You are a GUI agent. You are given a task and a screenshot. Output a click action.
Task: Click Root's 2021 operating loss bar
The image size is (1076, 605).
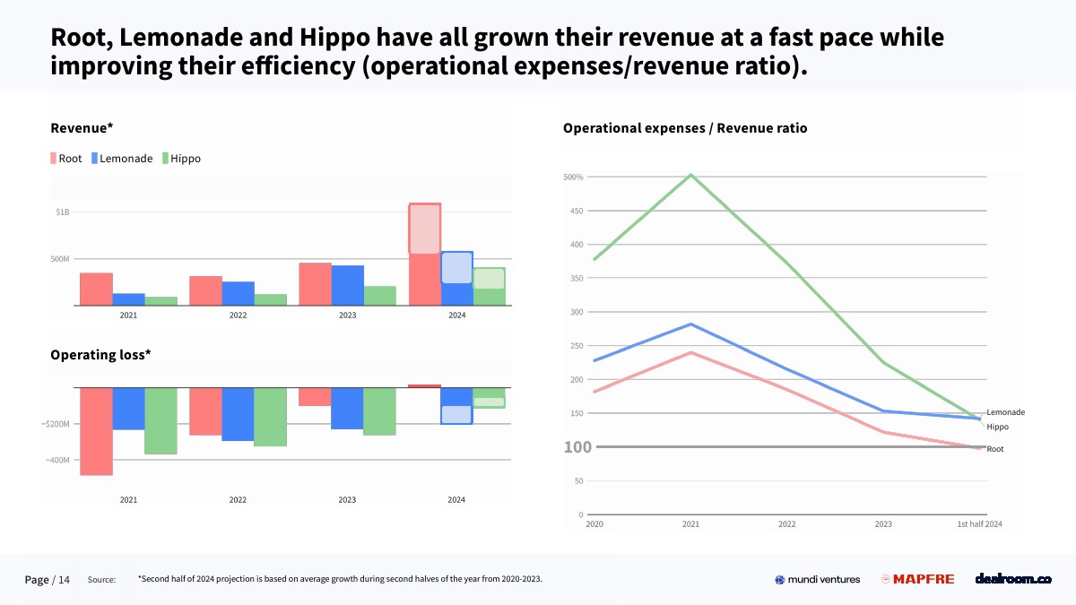point(96,431)
